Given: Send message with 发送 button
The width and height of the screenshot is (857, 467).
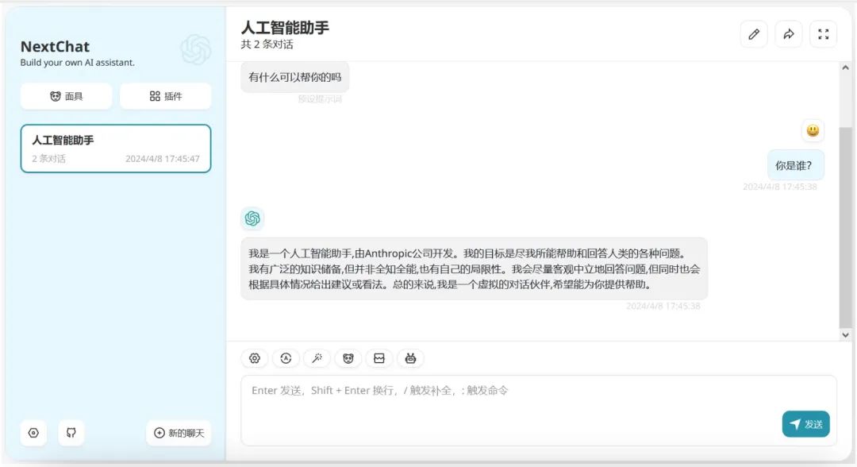Looking at the screenshot, I should pos(805,424).
